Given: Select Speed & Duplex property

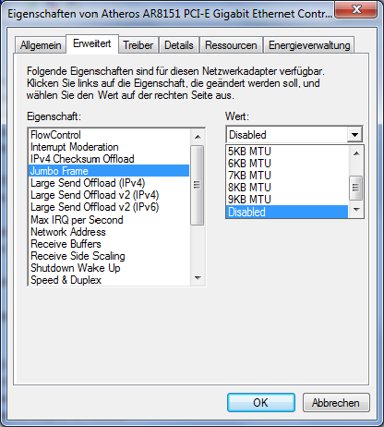Looking at the screenshot, I should [x=109, y=280].
